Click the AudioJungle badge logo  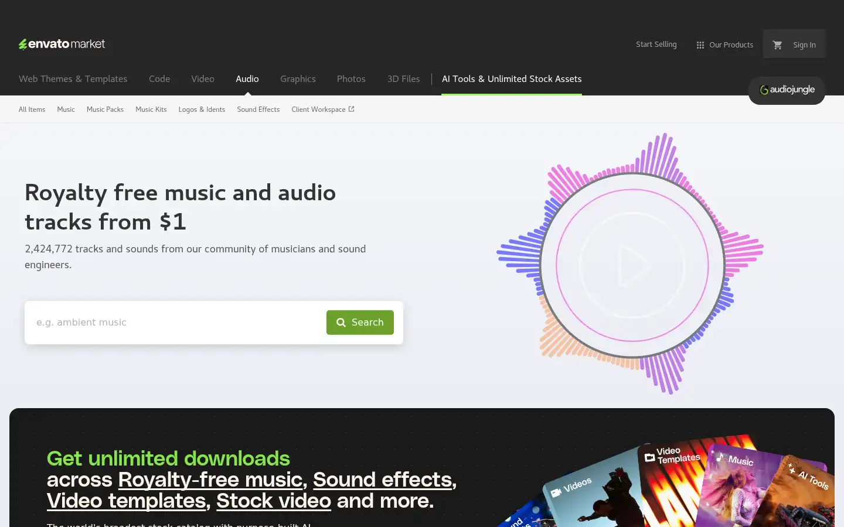[x=787, y=90]
